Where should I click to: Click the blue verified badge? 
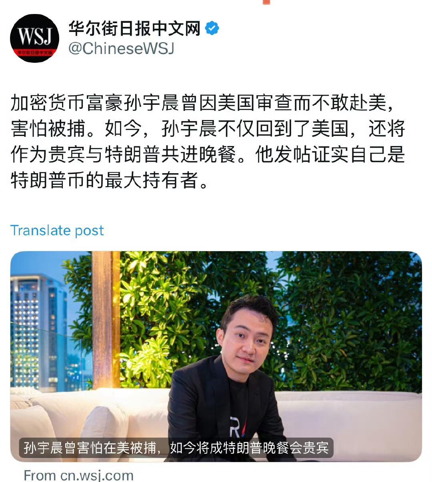212,28
